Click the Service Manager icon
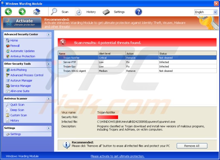Screen dimensions: 220x160 coord(8,86)
